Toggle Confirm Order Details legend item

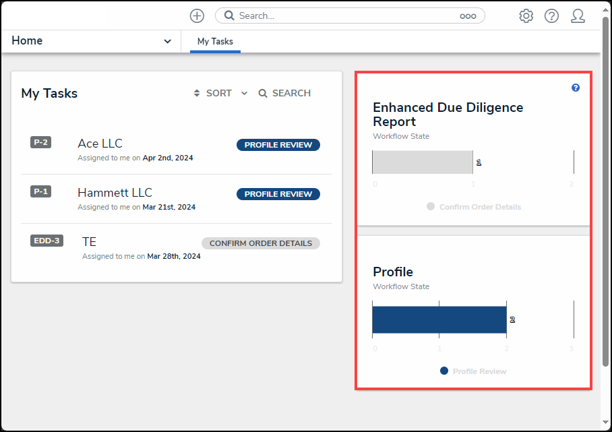pyautogui.click(x=474, y=207)
